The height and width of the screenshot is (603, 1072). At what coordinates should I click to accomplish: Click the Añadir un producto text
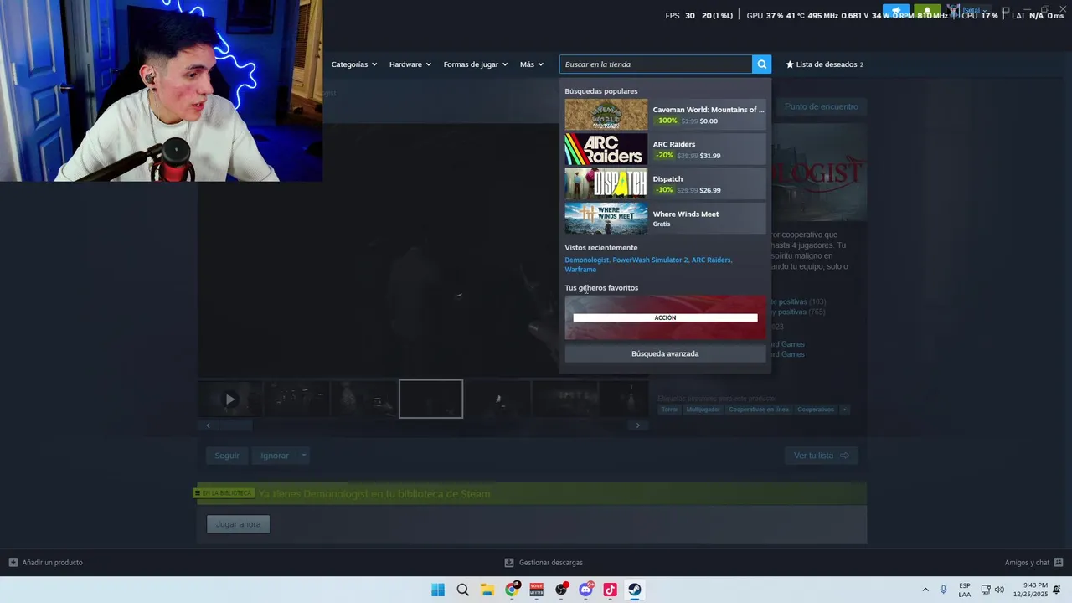point(52,563)
